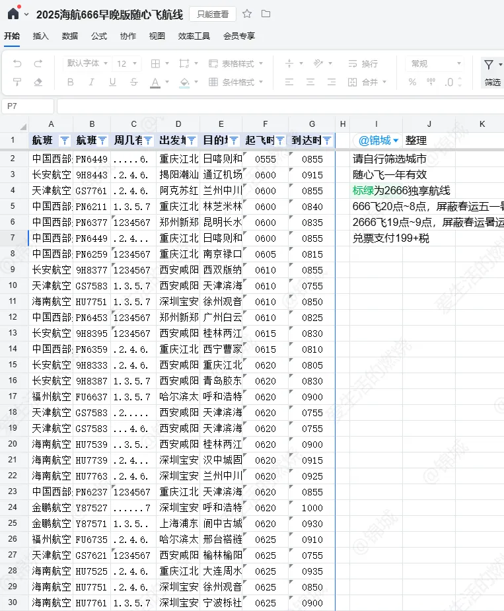504x611 pixels.
Task: Switch to the 插入 tab
Action: pyautogui.click(x=41, y=36)
